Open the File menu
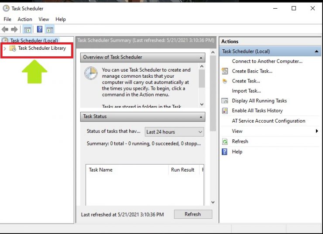The image size is (323, 234). (x=7, y=19)
